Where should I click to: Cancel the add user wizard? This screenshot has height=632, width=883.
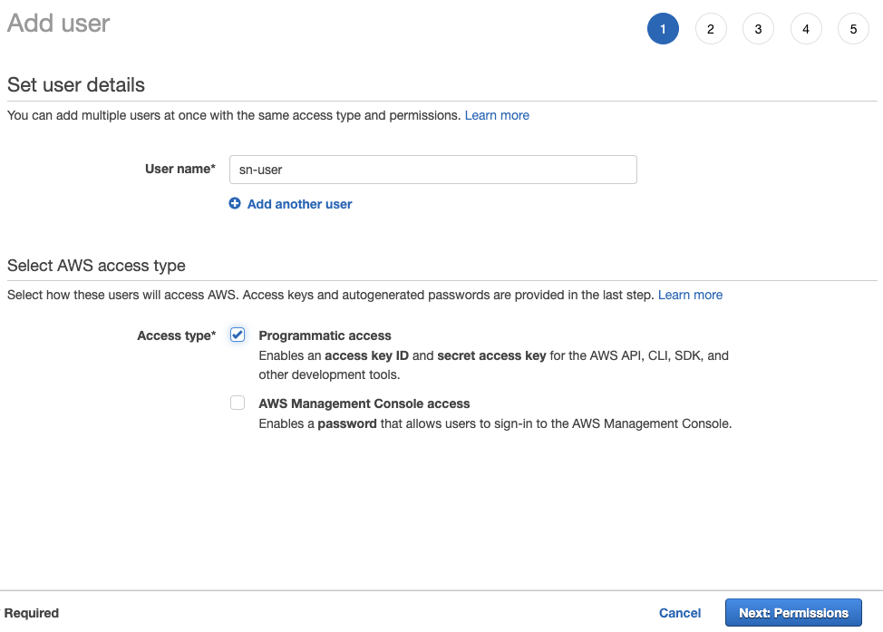[x=680, y=613]
